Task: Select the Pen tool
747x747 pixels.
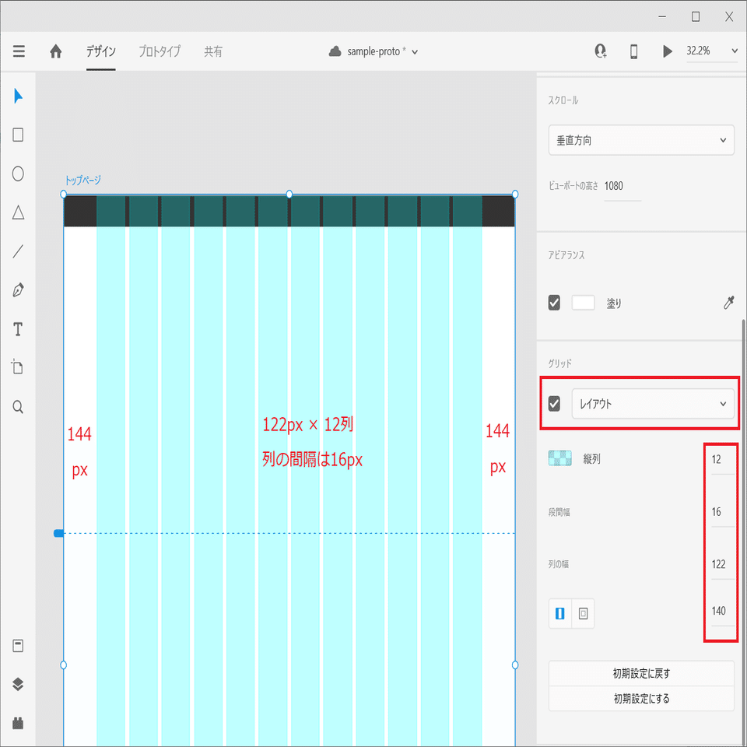Action: point(17,289)
